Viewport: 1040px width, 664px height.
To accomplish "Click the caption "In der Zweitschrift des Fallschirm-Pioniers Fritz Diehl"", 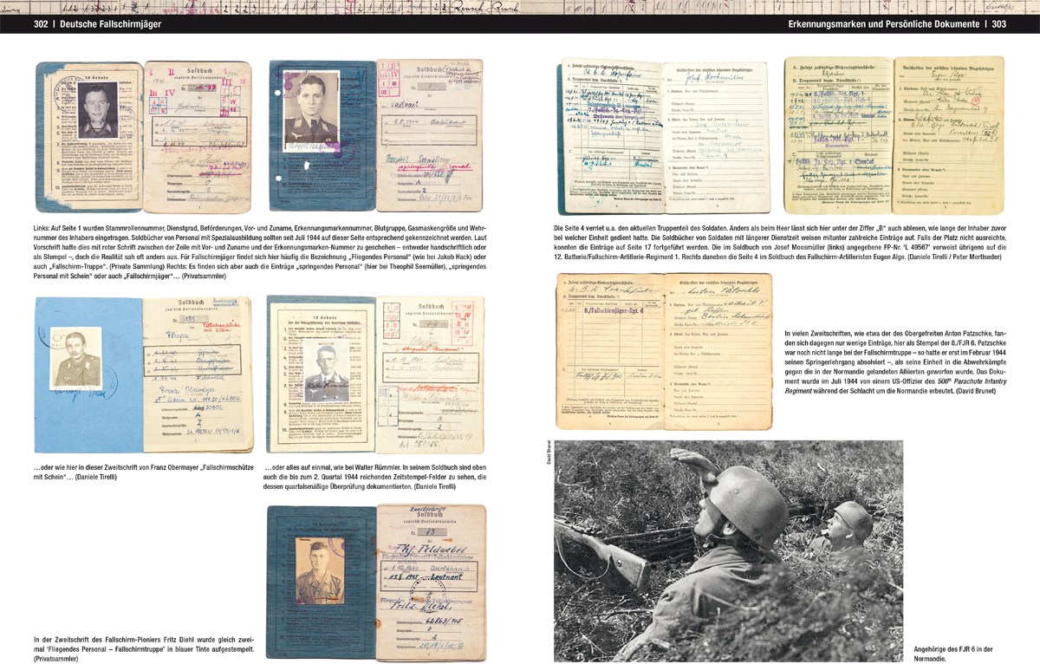I will [145, 648].
